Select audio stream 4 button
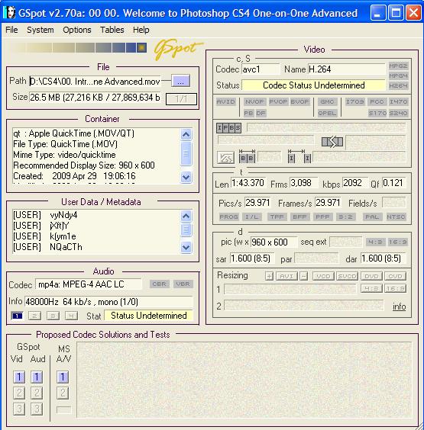The width and height of the screenshot is (424, 430). tap(71, 316)
